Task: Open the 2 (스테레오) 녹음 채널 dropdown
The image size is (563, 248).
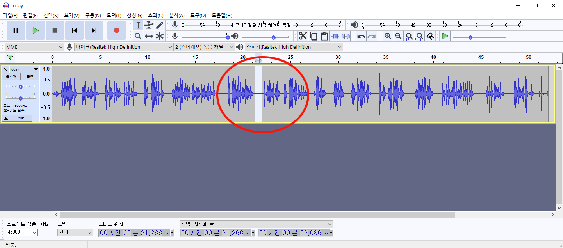Action: coord(204,47)
